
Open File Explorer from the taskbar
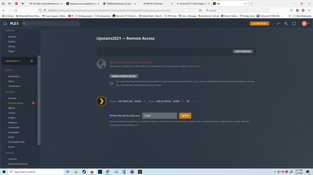[x=76, y=172]
